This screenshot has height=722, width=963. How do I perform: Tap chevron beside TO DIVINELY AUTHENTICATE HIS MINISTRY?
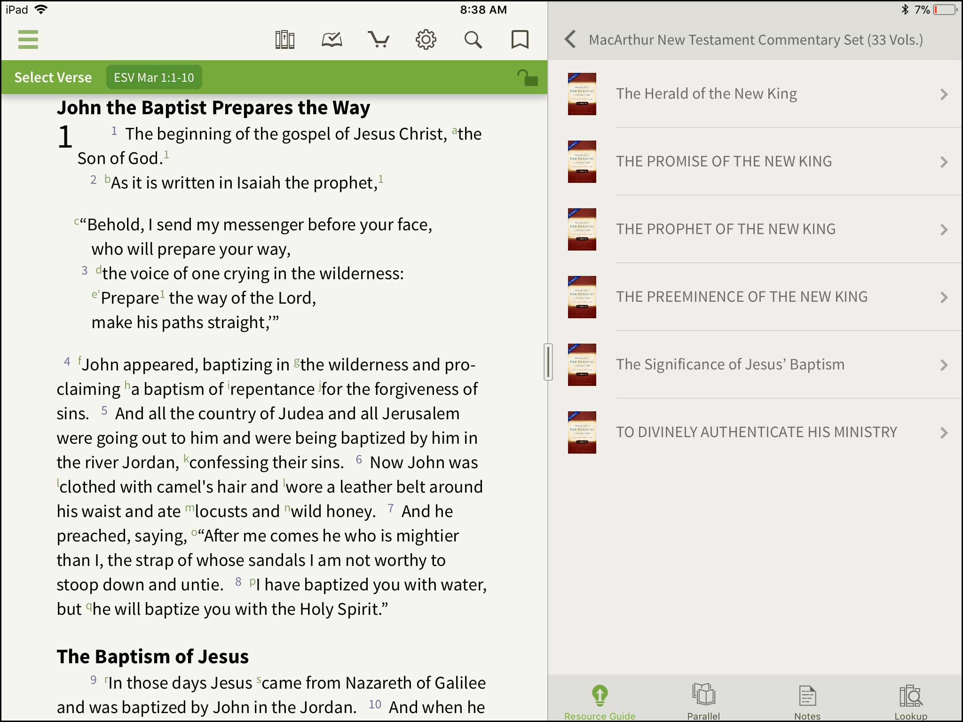point(944,433)
